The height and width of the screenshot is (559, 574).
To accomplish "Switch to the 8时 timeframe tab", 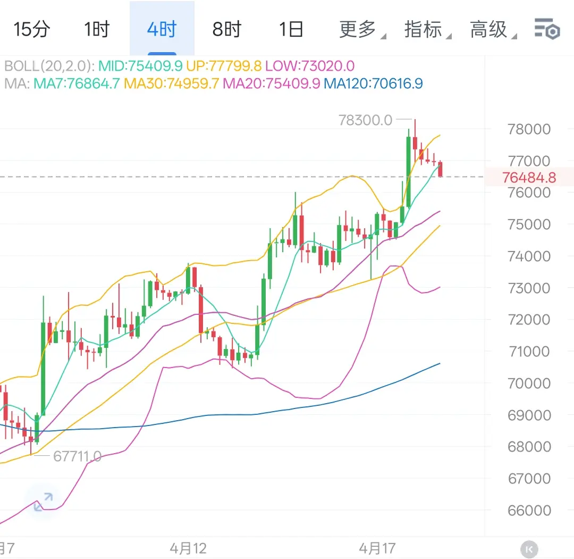I will pos(226,29).
